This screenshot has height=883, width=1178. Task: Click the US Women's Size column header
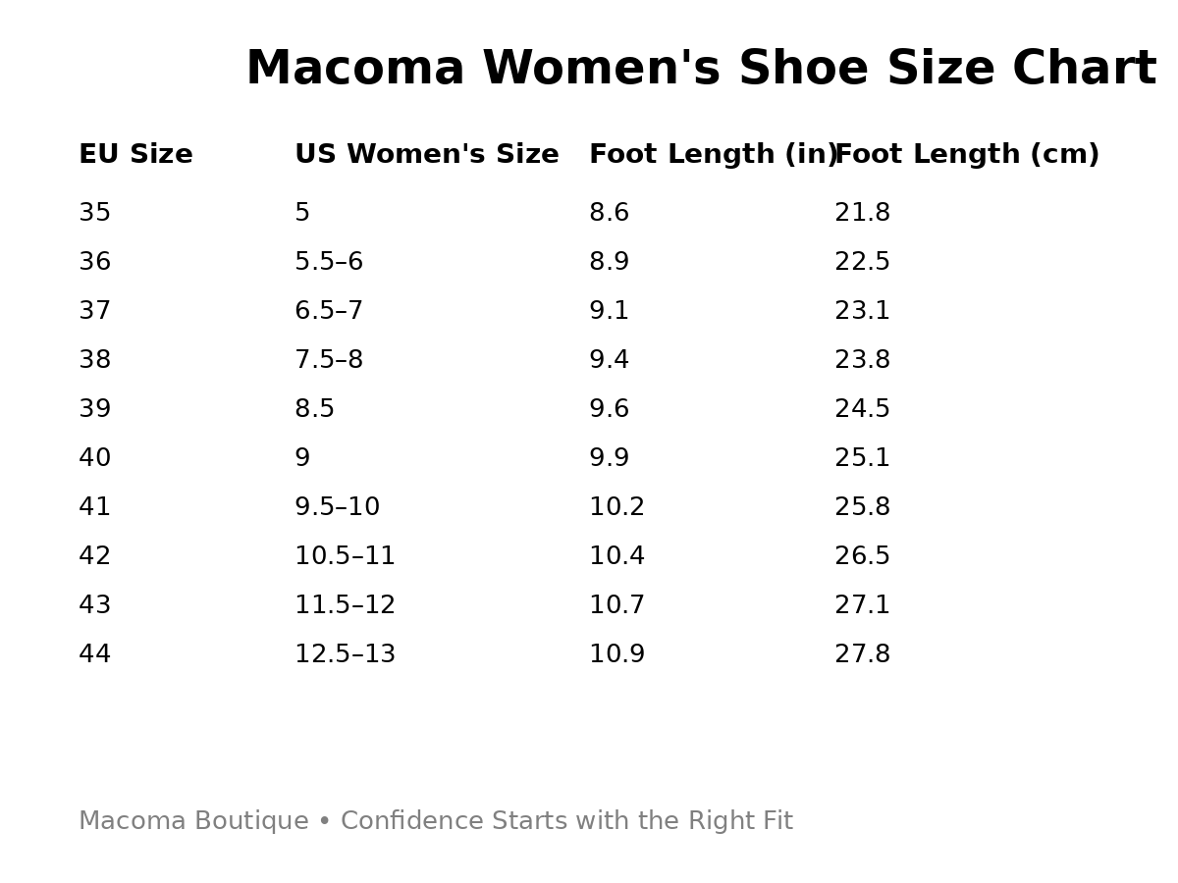[426, 155]
